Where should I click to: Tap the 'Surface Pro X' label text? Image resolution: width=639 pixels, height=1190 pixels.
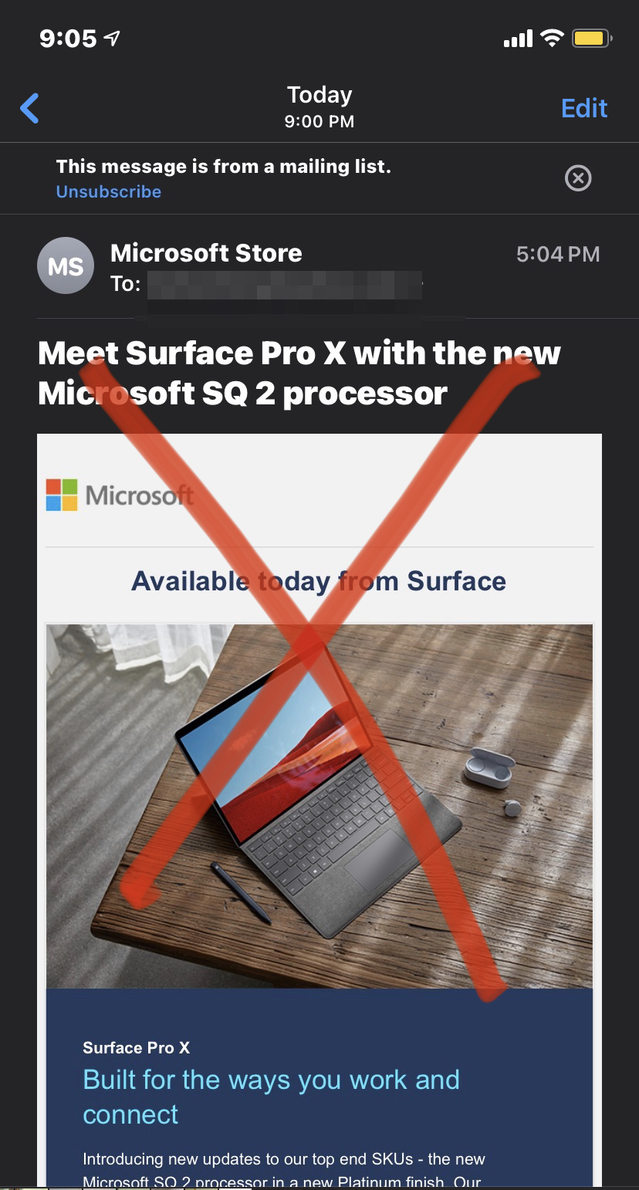point(136,1048)
